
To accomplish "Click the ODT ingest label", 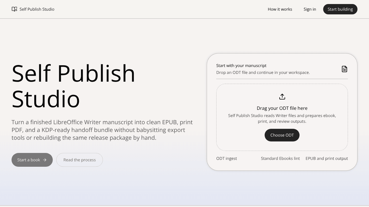I will [x=227, y=158].
